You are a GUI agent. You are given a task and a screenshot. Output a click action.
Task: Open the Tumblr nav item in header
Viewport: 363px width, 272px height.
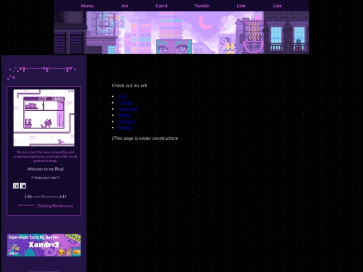(x=202, y=6)
